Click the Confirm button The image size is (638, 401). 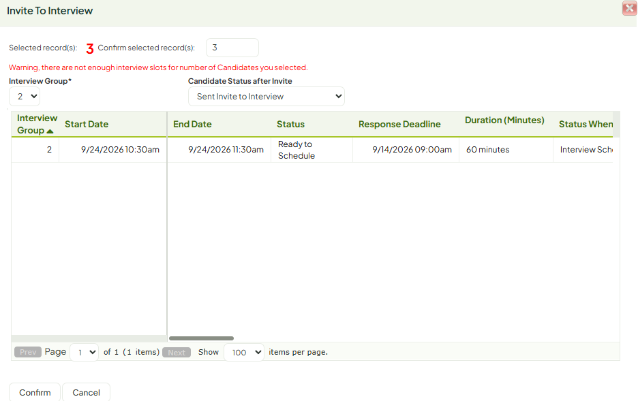coord(35,392)
